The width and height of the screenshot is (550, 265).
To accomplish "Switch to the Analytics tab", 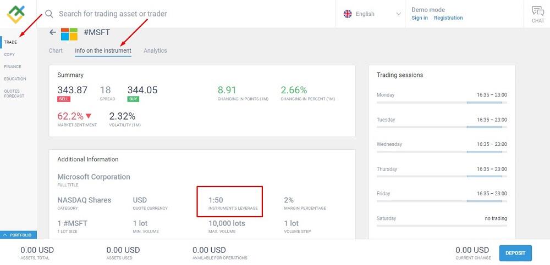I will (x=155, y=51).
